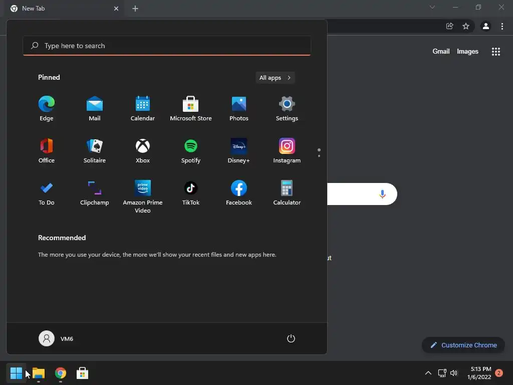The height and width of the screenshot is (385, 513).
Task: Bookmark this tab with the star icon
Action: 466,26
